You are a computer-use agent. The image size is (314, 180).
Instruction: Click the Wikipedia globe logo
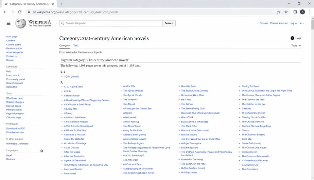[21, 24]
